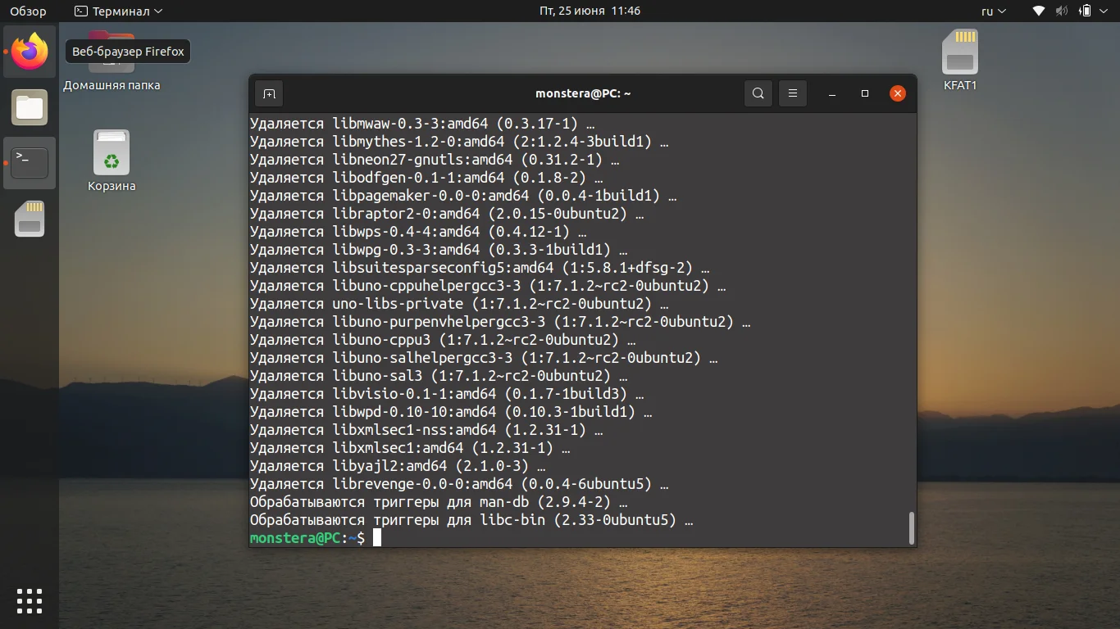Select the Terminal icon in the dock
The image size is (1120, 629).
click(x=30, y=163)
